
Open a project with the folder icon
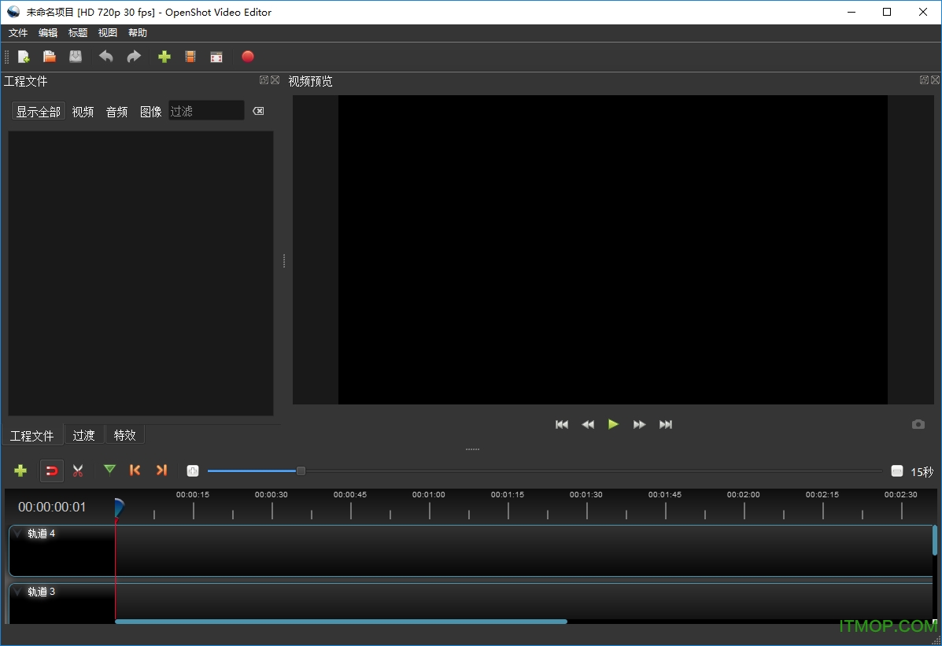click(x=50, y=57)
